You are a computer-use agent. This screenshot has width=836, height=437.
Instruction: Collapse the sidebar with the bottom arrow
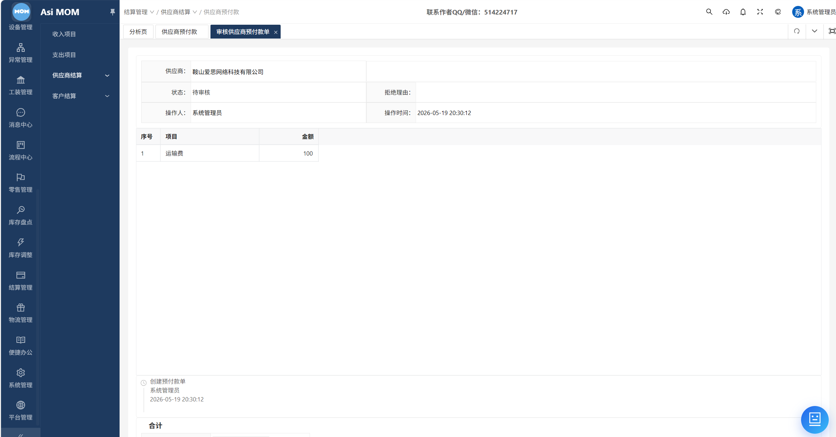click(x=20, y=434)
